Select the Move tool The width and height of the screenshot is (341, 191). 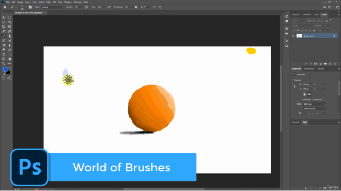(4, 18)
